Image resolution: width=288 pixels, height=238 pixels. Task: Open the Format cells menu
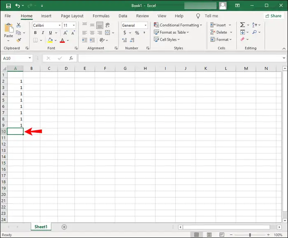221,39
